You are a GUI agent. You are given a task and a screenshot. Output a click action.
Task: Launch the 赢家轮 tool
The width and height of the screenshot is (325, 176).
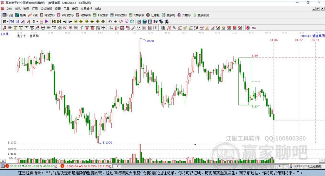click(169, 15)
